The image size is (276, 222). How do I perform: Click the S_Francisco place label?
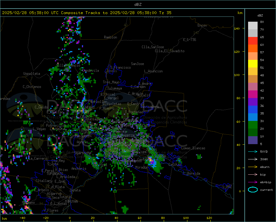click(121, 67)
